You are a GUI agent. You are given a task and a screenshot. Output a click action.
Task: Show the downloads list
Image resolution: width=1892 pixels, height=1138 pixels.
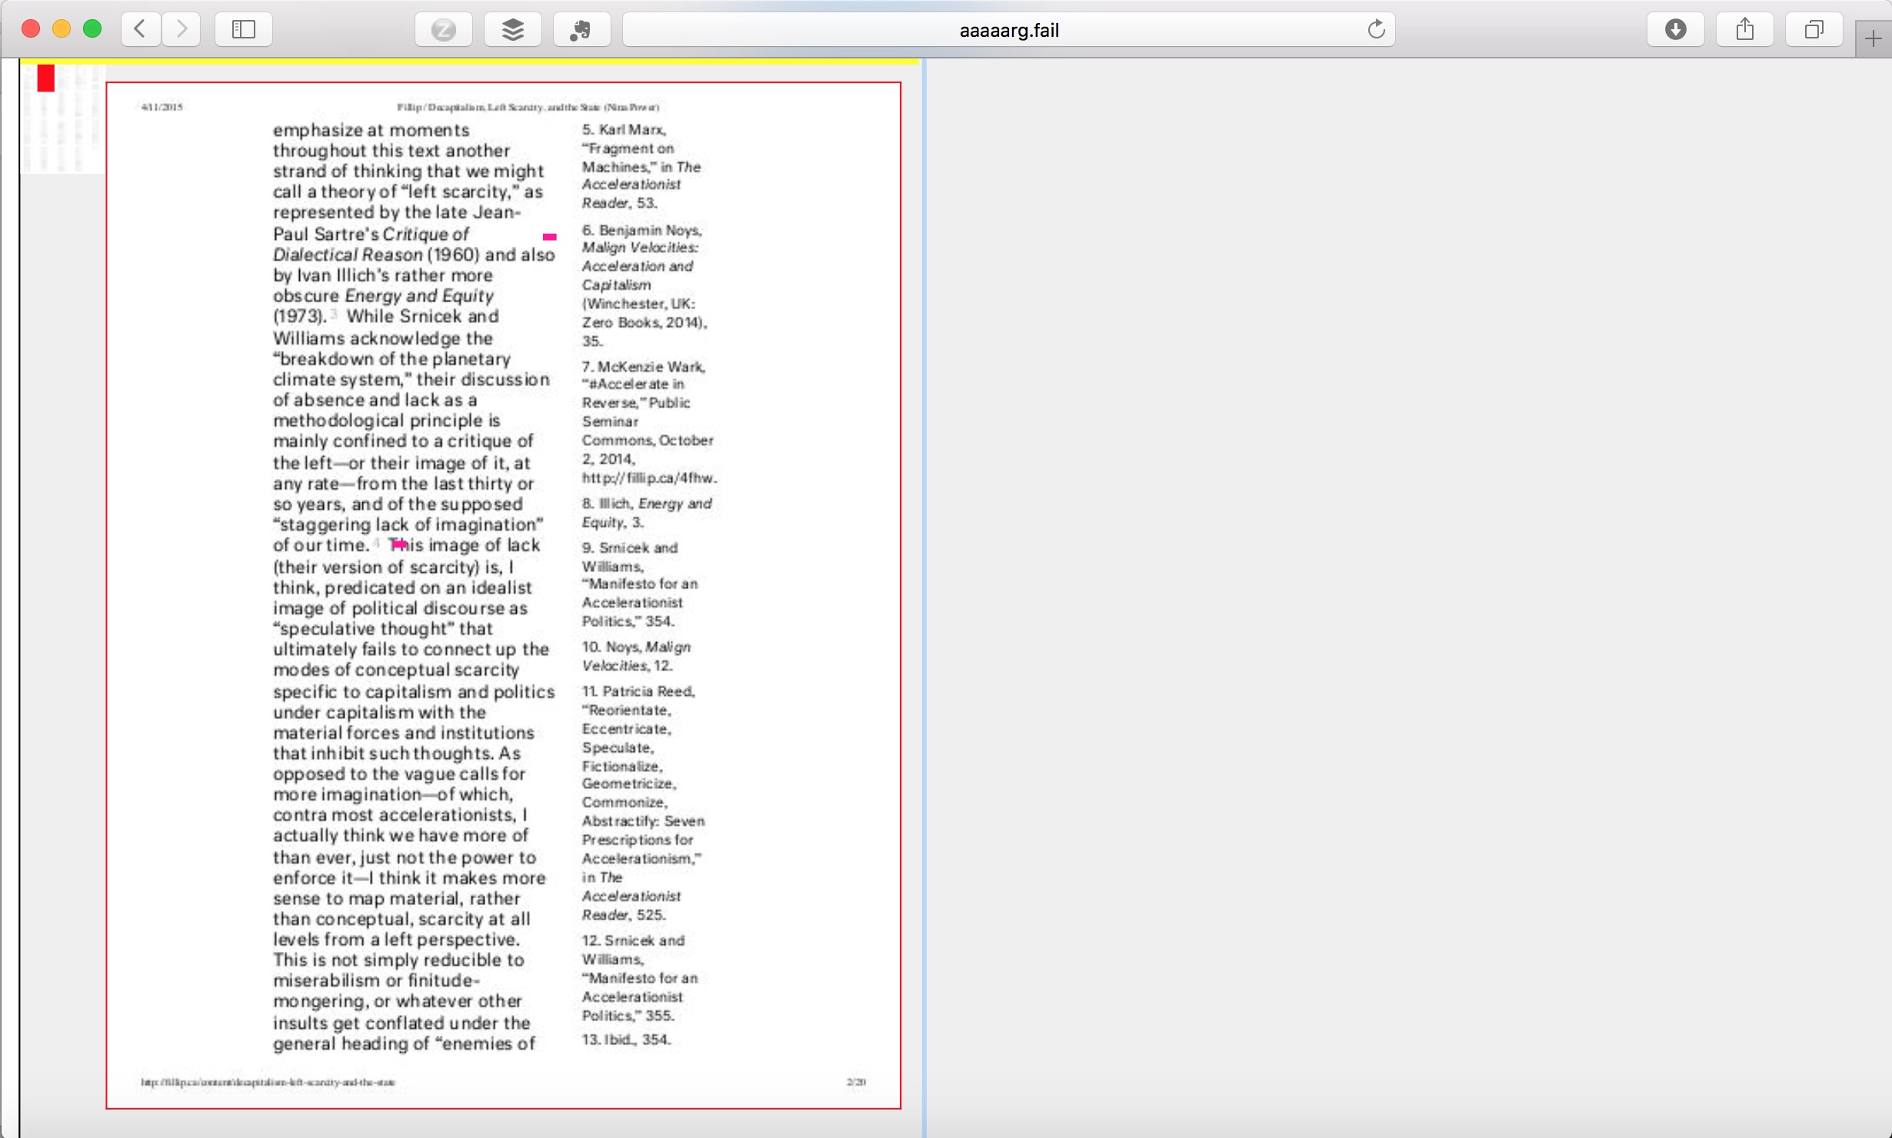point(1675,29)
